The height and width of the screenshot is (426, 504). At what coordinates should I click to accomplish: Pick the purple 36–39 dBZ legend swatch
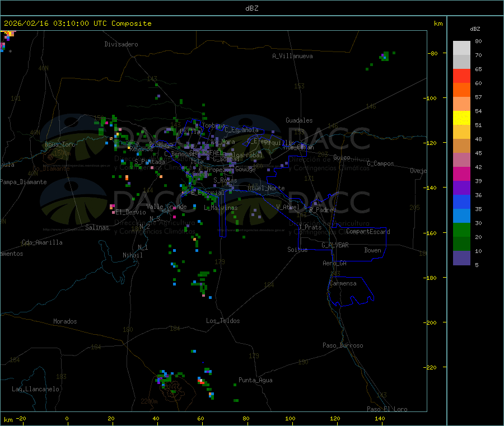click(x=461, y=188)
